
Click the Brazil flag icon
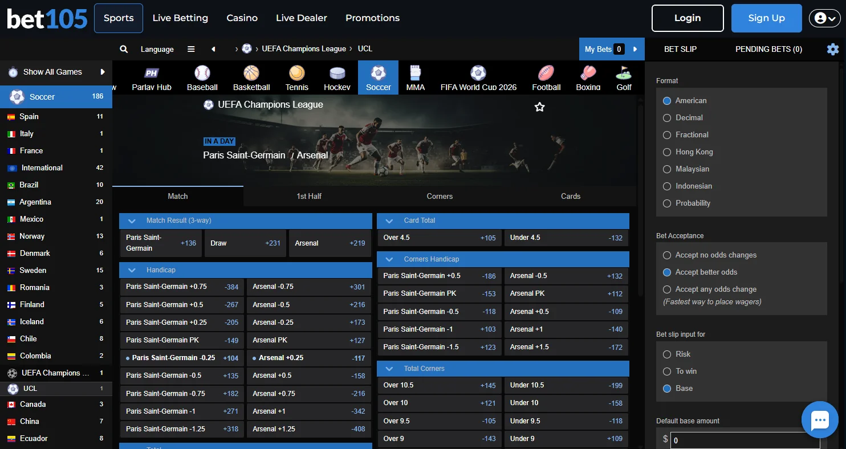point(11,185)
